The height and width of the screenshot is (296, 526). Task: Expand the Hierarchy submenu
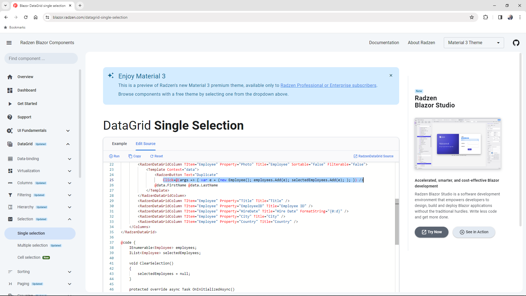pyautogui.click(x=70, y=207)
